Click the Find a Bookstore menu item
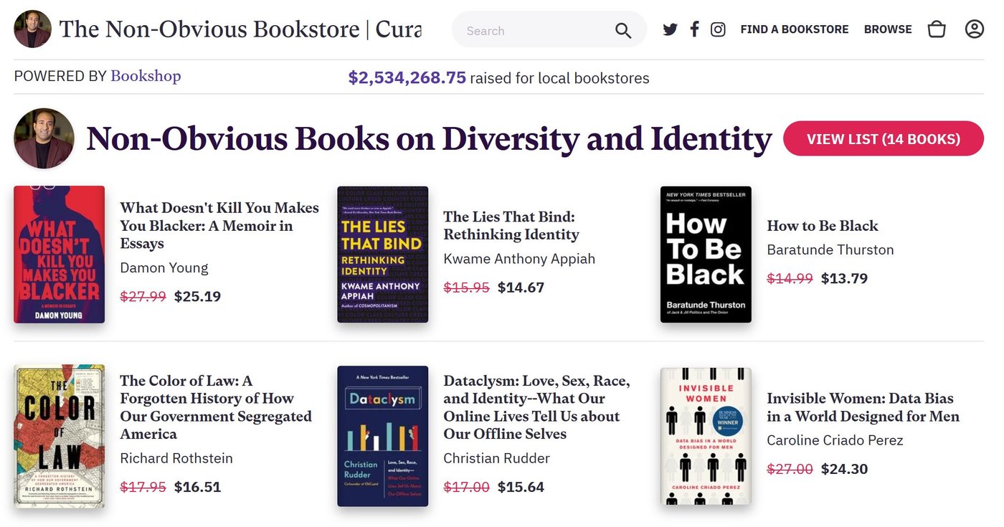 (794, 29)
